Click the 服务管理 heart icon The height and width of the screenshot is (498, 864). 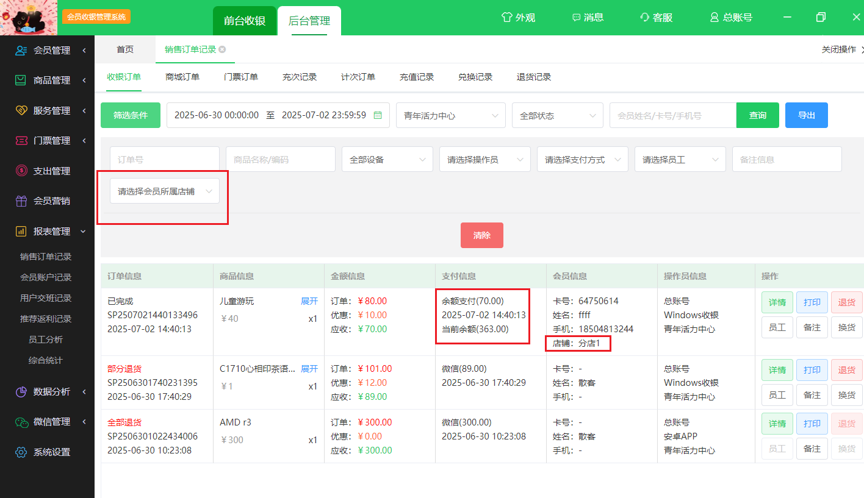pyautogui.click(x=21, y=111)
